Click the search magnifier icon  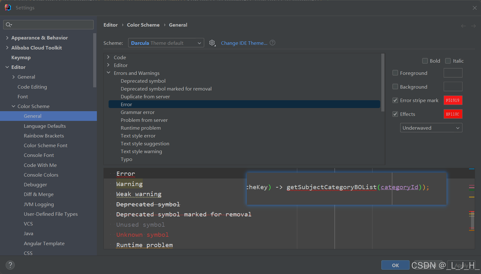[x=9, y=25]
